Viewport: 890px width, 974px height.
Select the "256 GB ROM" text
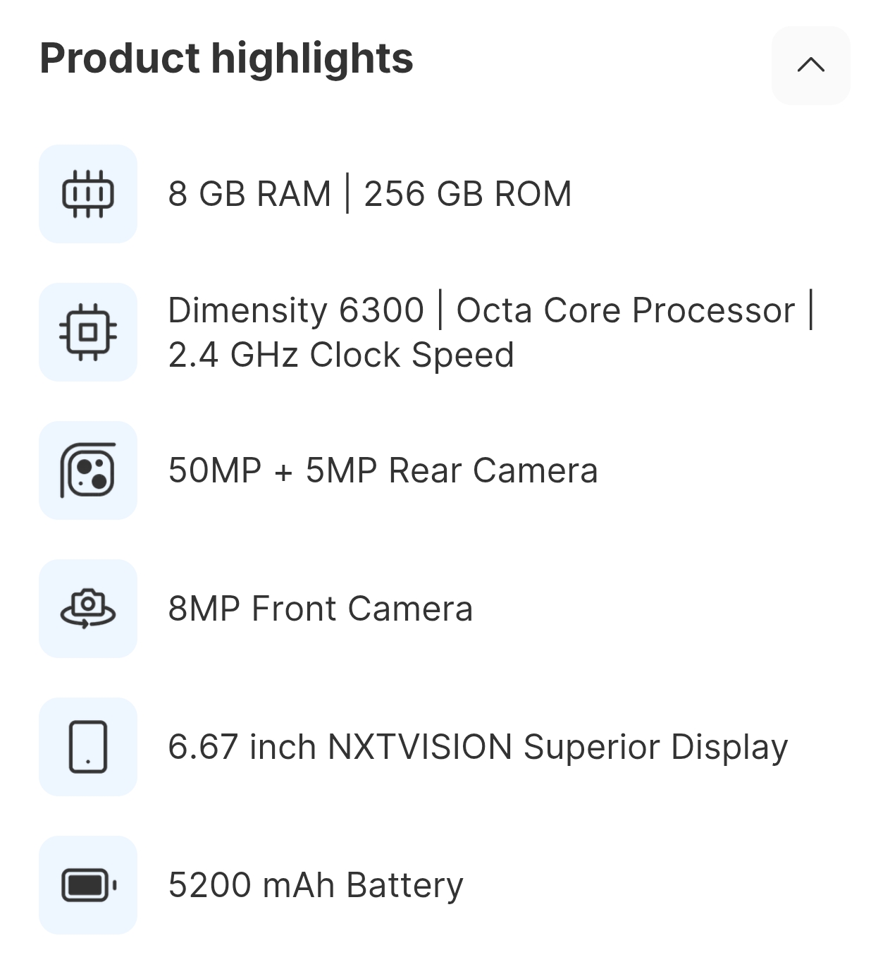click(x=468, y=194)
